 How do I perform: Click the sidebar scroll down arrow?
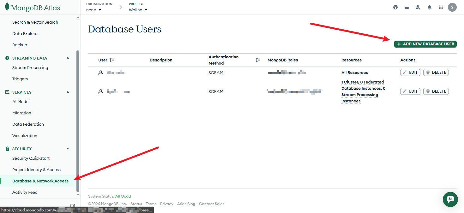click(78, 195)
